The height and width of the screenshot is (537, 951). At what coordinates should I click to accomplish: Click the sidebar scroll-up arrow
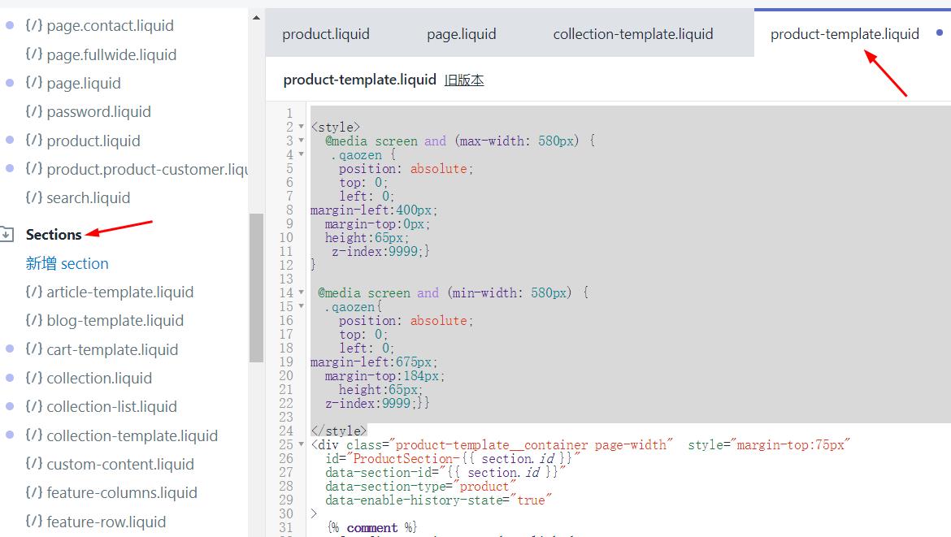pos(256,17)
